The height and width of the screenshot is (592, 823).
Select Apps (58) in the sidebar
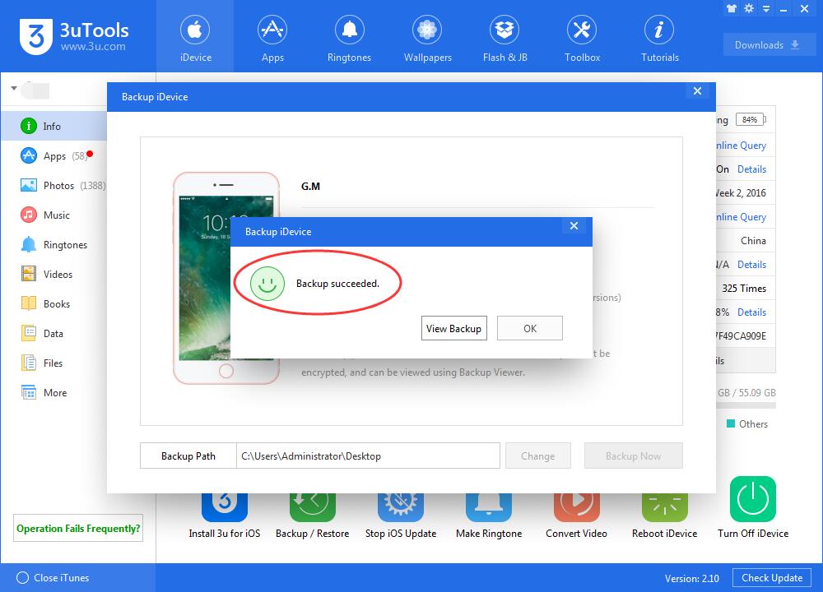pos(53,155)
